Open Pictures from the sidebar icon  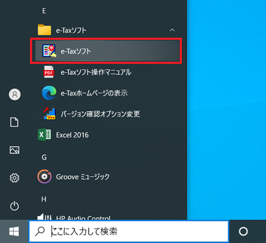pos(14,150)
